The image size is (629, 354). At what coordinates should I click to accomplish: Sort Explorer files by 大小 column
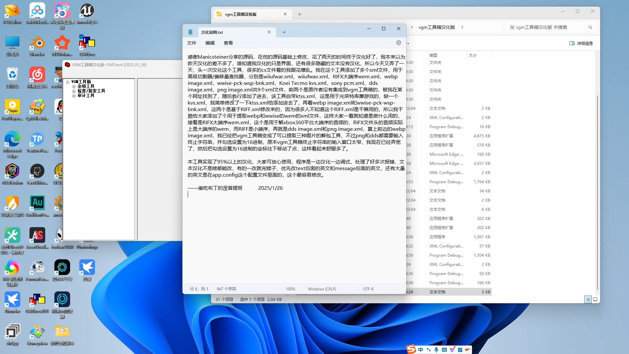pos(480,55)
